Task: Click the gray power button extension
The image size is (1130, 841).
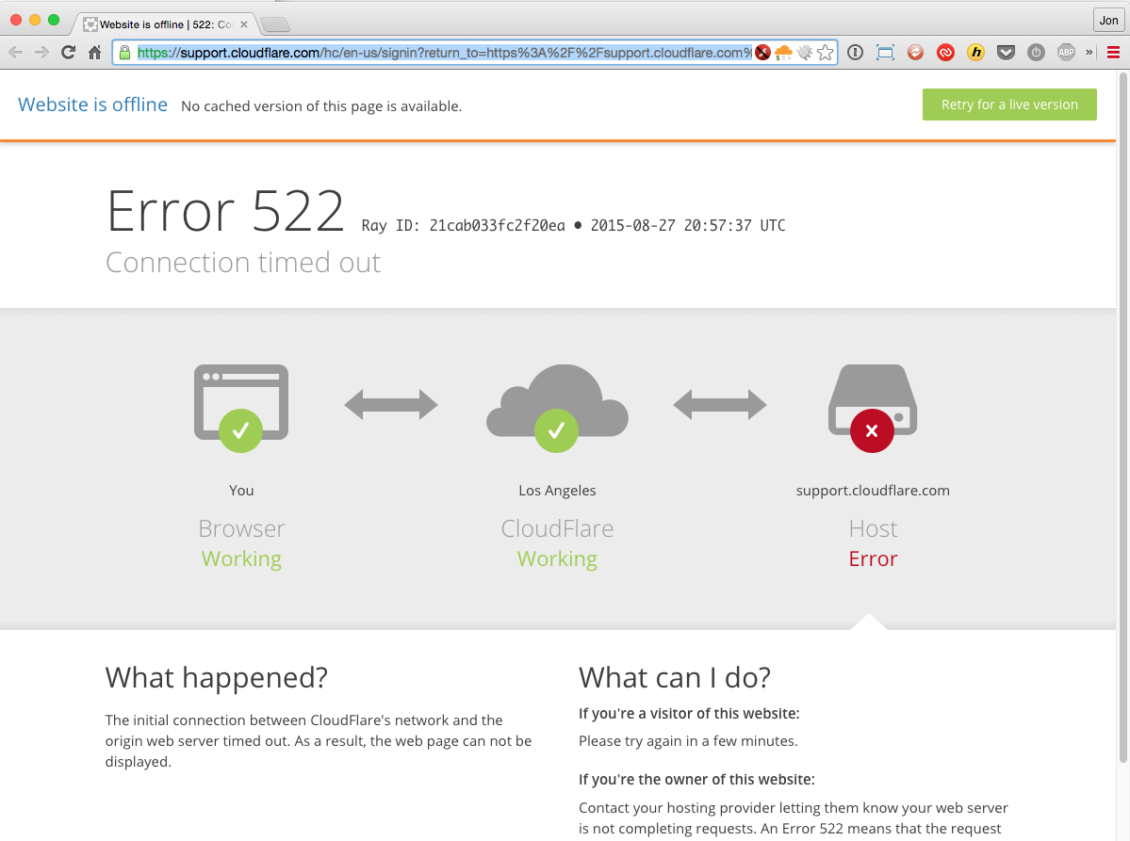Action: pos(1037,53)
